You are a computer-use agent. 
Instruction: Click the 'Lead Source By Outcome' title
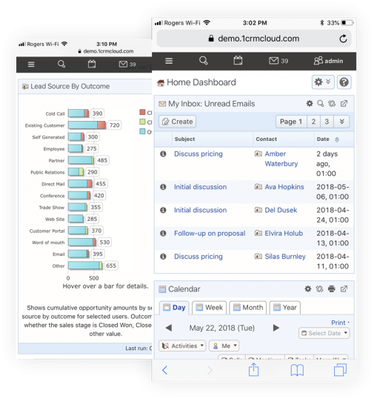tap(70, 87)
